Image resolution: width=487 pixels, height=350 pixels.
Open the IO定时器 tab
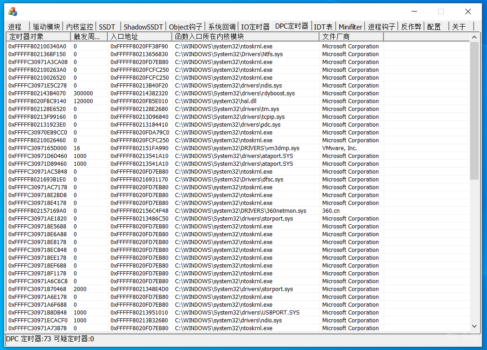click(255, 27)
